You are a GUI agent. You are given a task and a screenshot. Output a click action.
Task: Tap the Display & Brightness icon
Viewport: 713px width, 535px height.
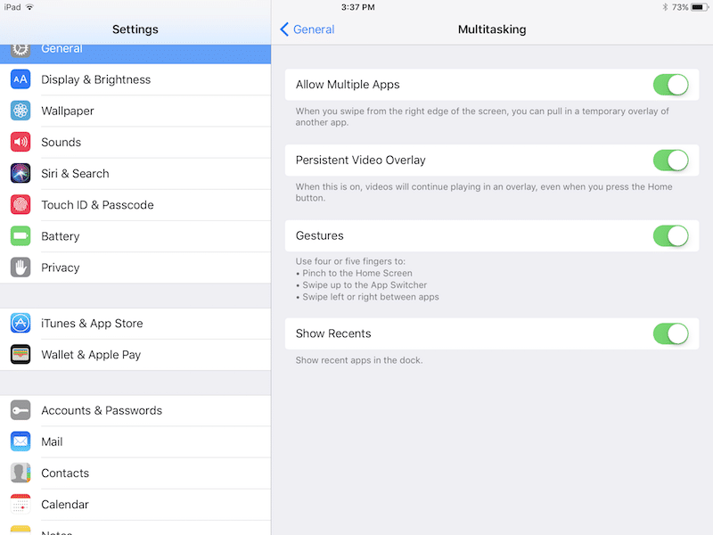pyautogui.click(x=20, y=79)
